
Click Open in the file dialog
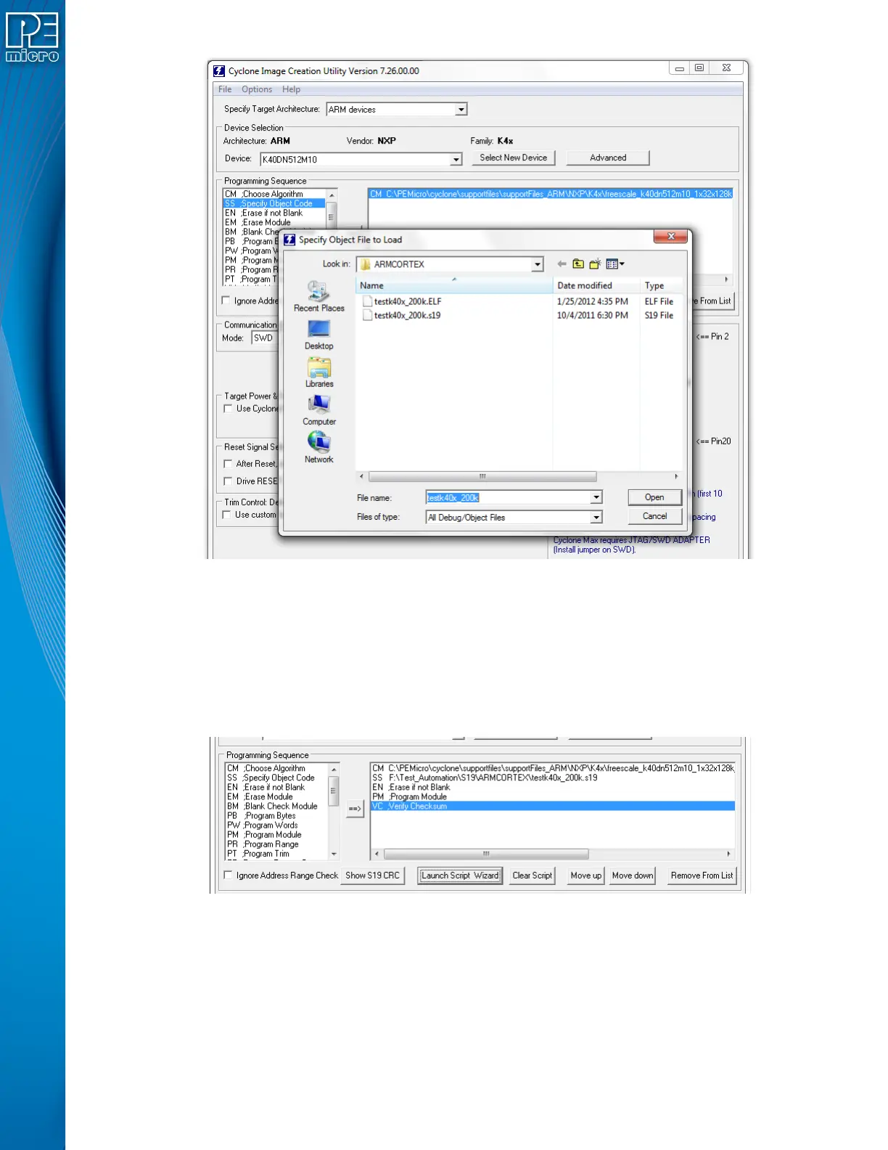coord(654,497)
